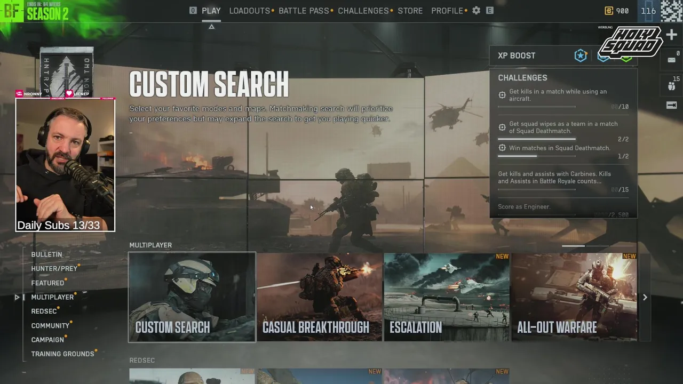Viewport: 683px width, 384px height.
Task: Click the Hunter/Prey banner emblem
Action: pos(67,72)
